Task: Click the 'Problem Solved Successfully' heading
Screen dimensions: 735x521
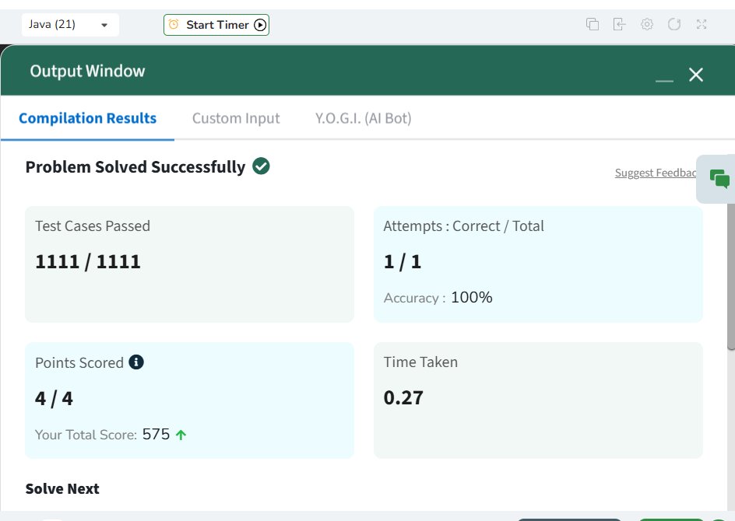Action: [x=135, y=167]
